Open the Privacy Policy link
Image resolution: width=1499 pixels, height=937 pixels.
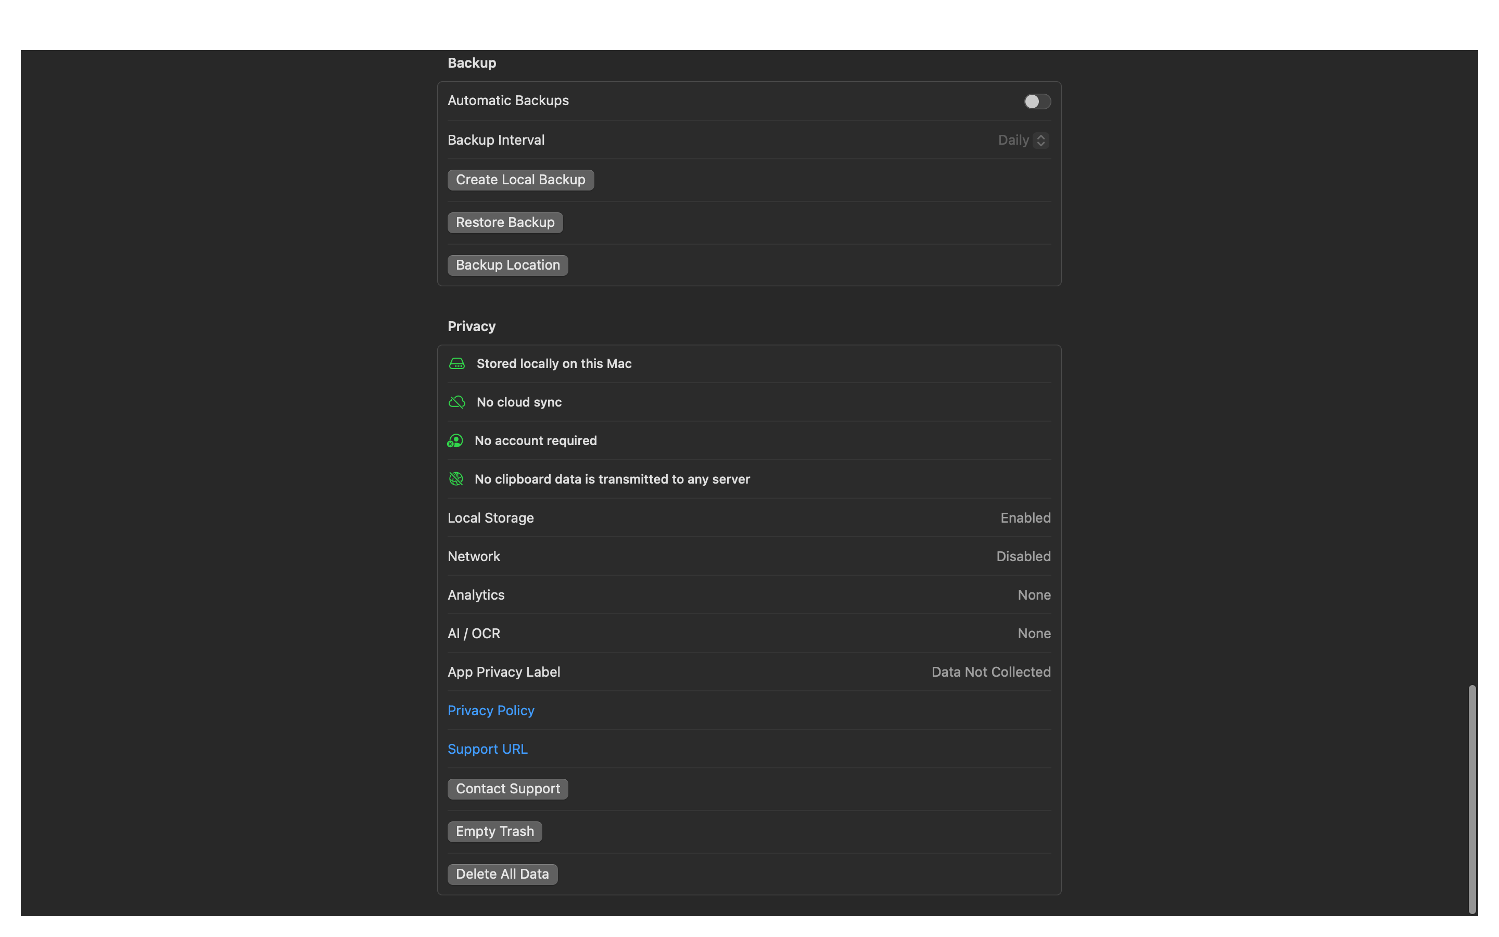click(491, 710)
